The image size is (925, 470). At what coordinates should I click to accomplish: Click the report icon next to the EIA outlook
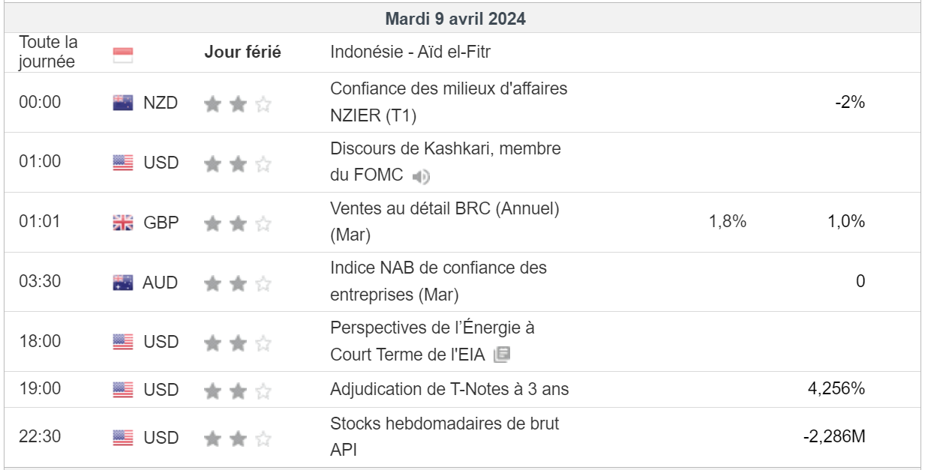[x=502, y=355]
